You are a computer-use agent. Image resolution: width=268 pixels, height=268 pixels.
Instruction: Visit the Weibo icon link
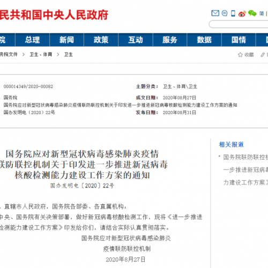tap(242, 13)
